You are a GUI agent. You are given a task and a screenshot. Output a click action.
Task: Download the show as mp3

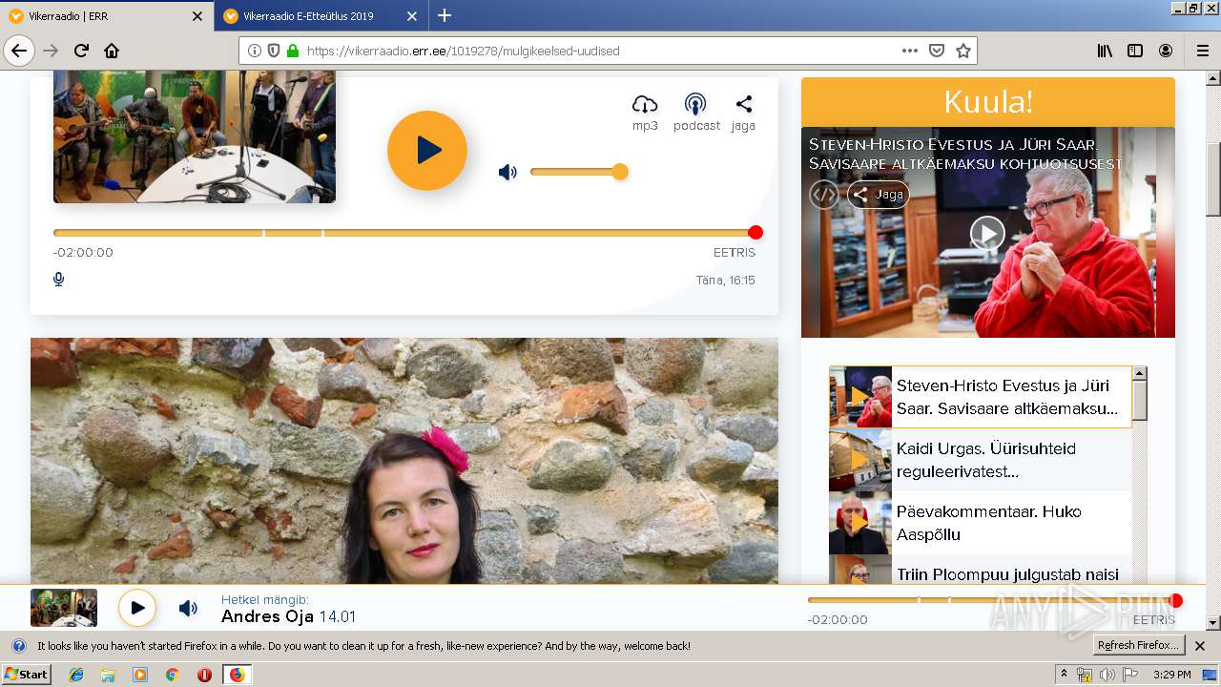645,113
